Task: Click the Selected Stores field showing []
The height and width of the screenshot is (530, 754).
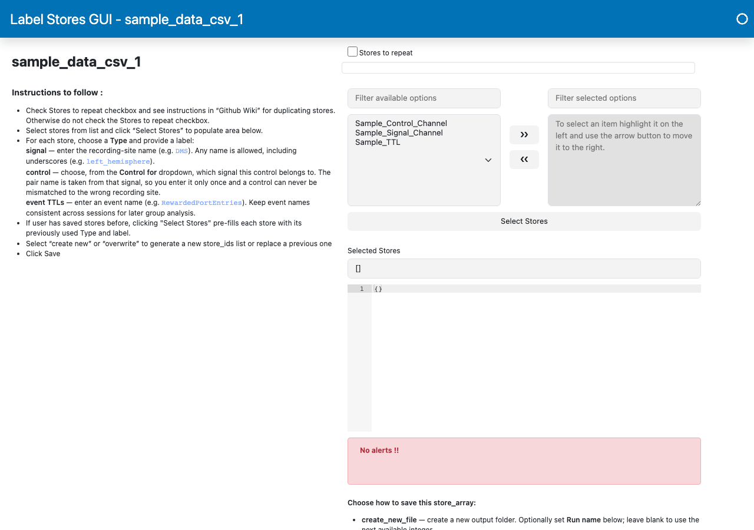Action: click(x=524, y=269)
